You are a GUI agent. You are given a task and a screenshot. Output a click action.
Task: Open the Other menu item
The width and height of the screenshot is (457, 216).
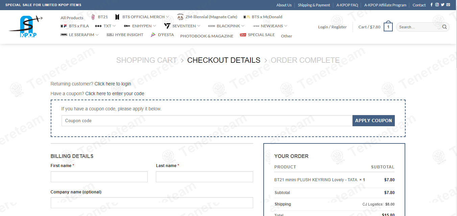286,36
